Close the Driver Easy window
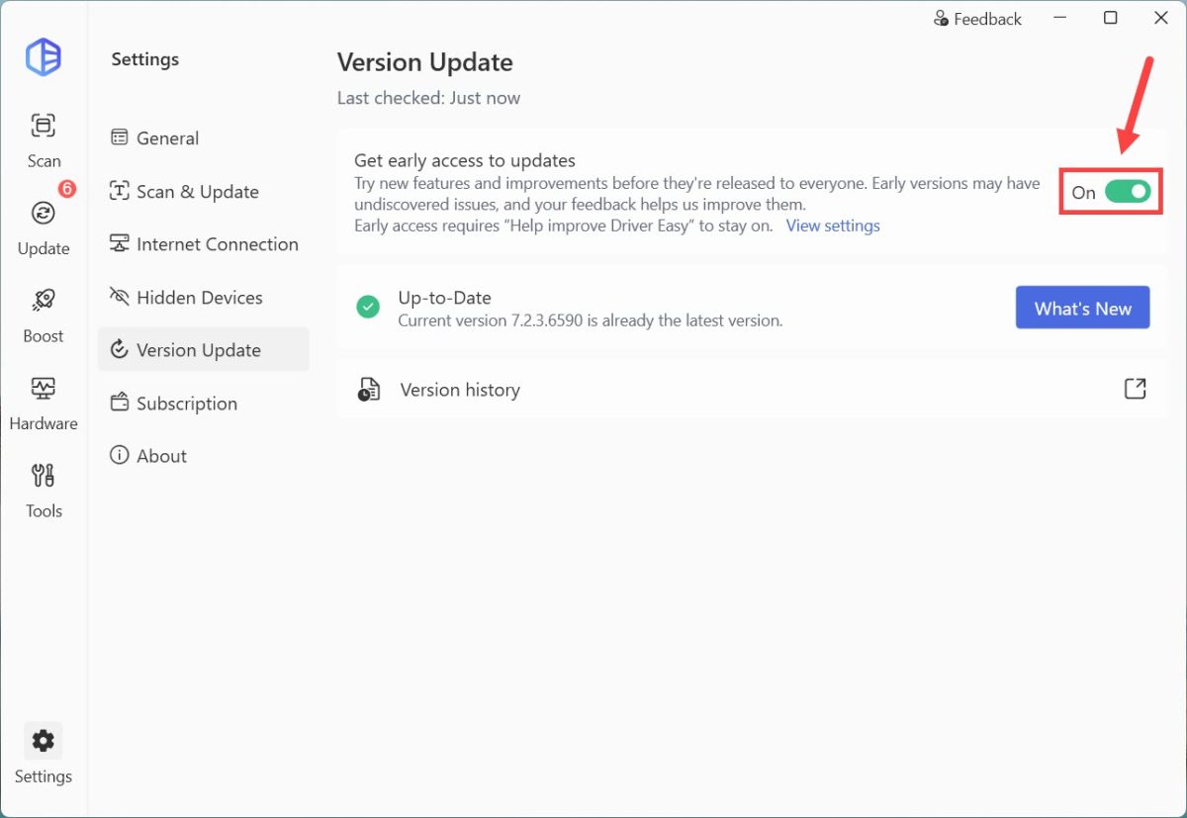Image resolution: width=1187 pixels, height=818 pixels. pyautogui.click(x=1161, y=18)
